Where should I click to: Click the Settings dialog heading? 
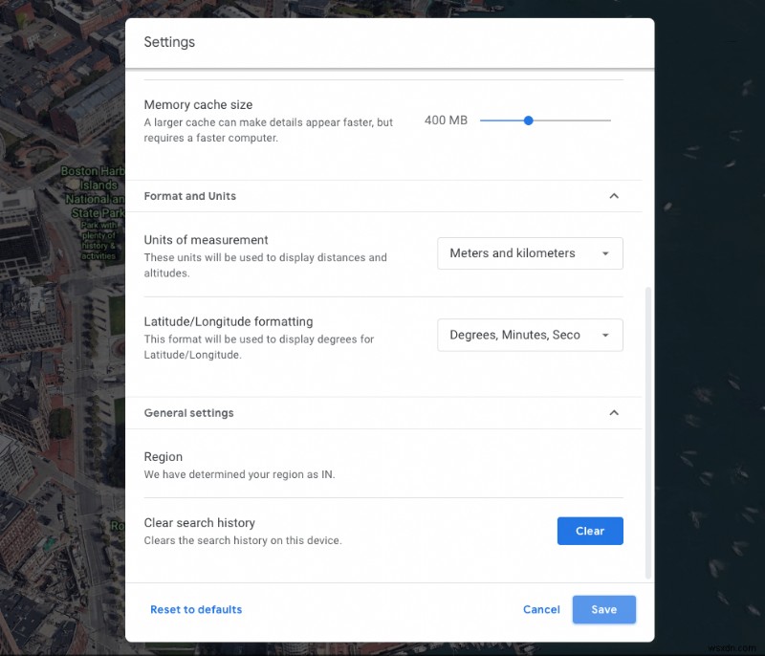point(169,42)
